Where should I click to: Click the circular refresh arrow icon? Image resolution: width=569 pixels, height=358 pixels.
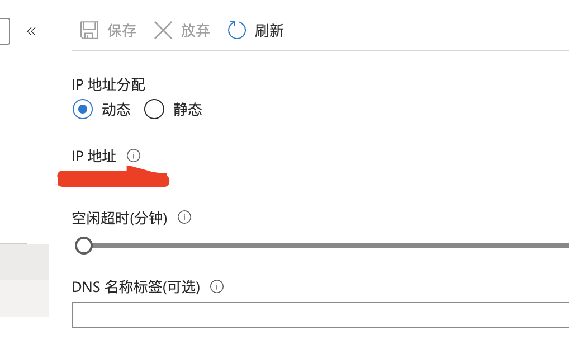(237, 30)
